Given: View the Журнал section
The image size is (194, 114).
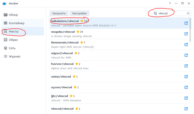Looking at the screenshot, I should click(22, 56).
